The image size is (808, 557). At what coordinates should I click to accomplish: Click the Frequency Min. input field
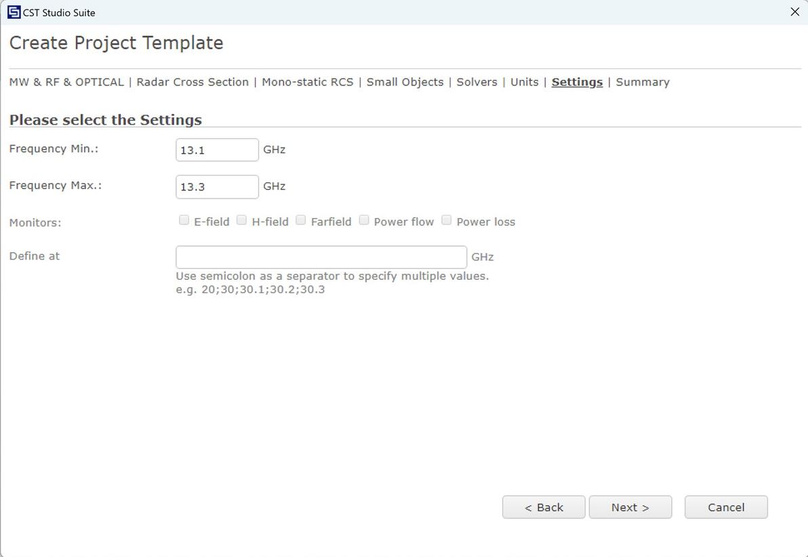click(x=217, y=150)
